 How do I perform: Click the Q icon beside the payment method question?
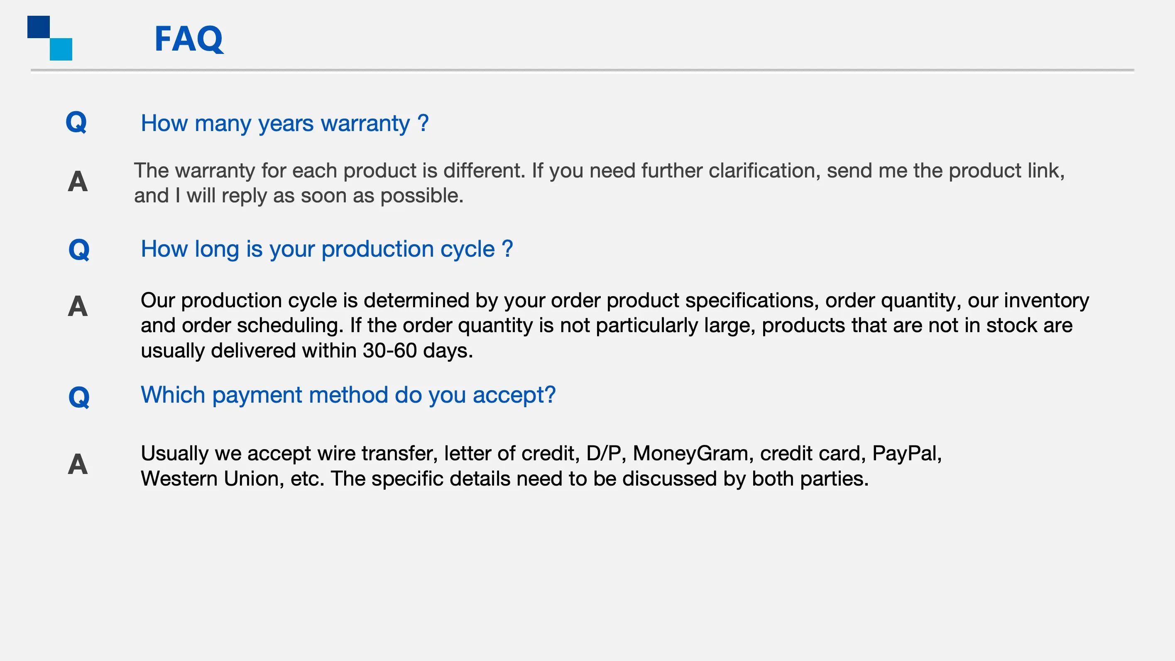(x=79, y=397)
